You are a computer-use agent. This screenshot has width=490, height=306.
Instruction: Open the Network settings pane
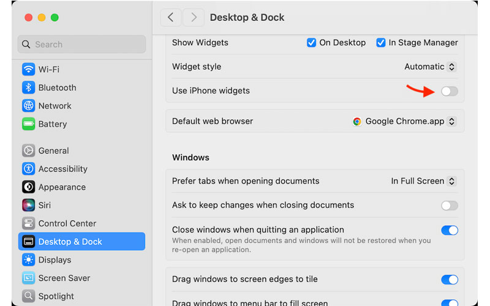81,105
